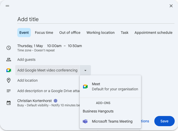
Task: Click the calendar color dot
Action: 56,101
